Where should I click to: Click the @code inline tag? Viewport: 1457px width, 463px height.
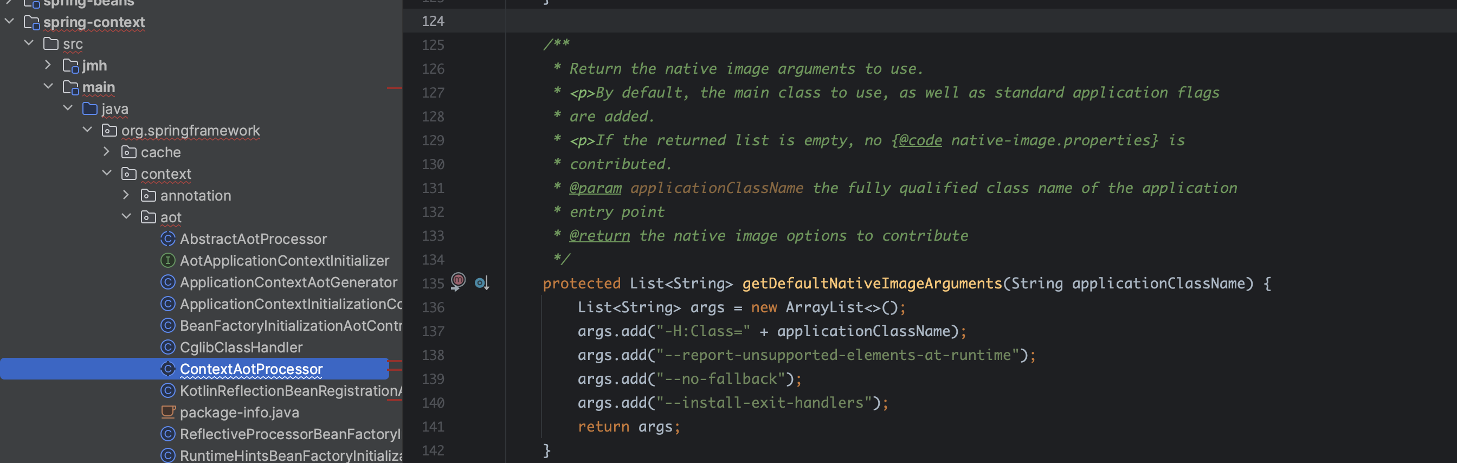(x=920, y=140)
